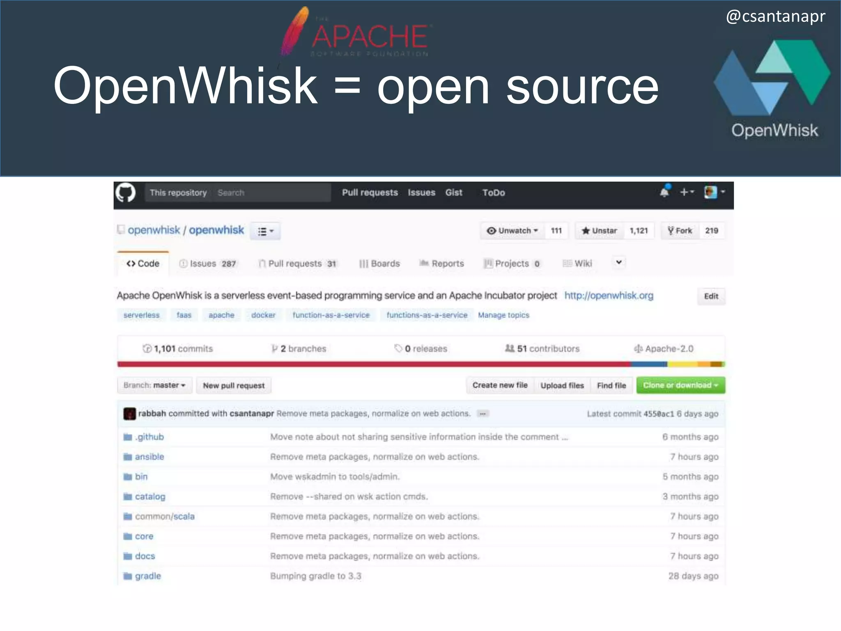View the 219 forks count
This screenshot has width=841, height=631.
[x=712, y=230]
